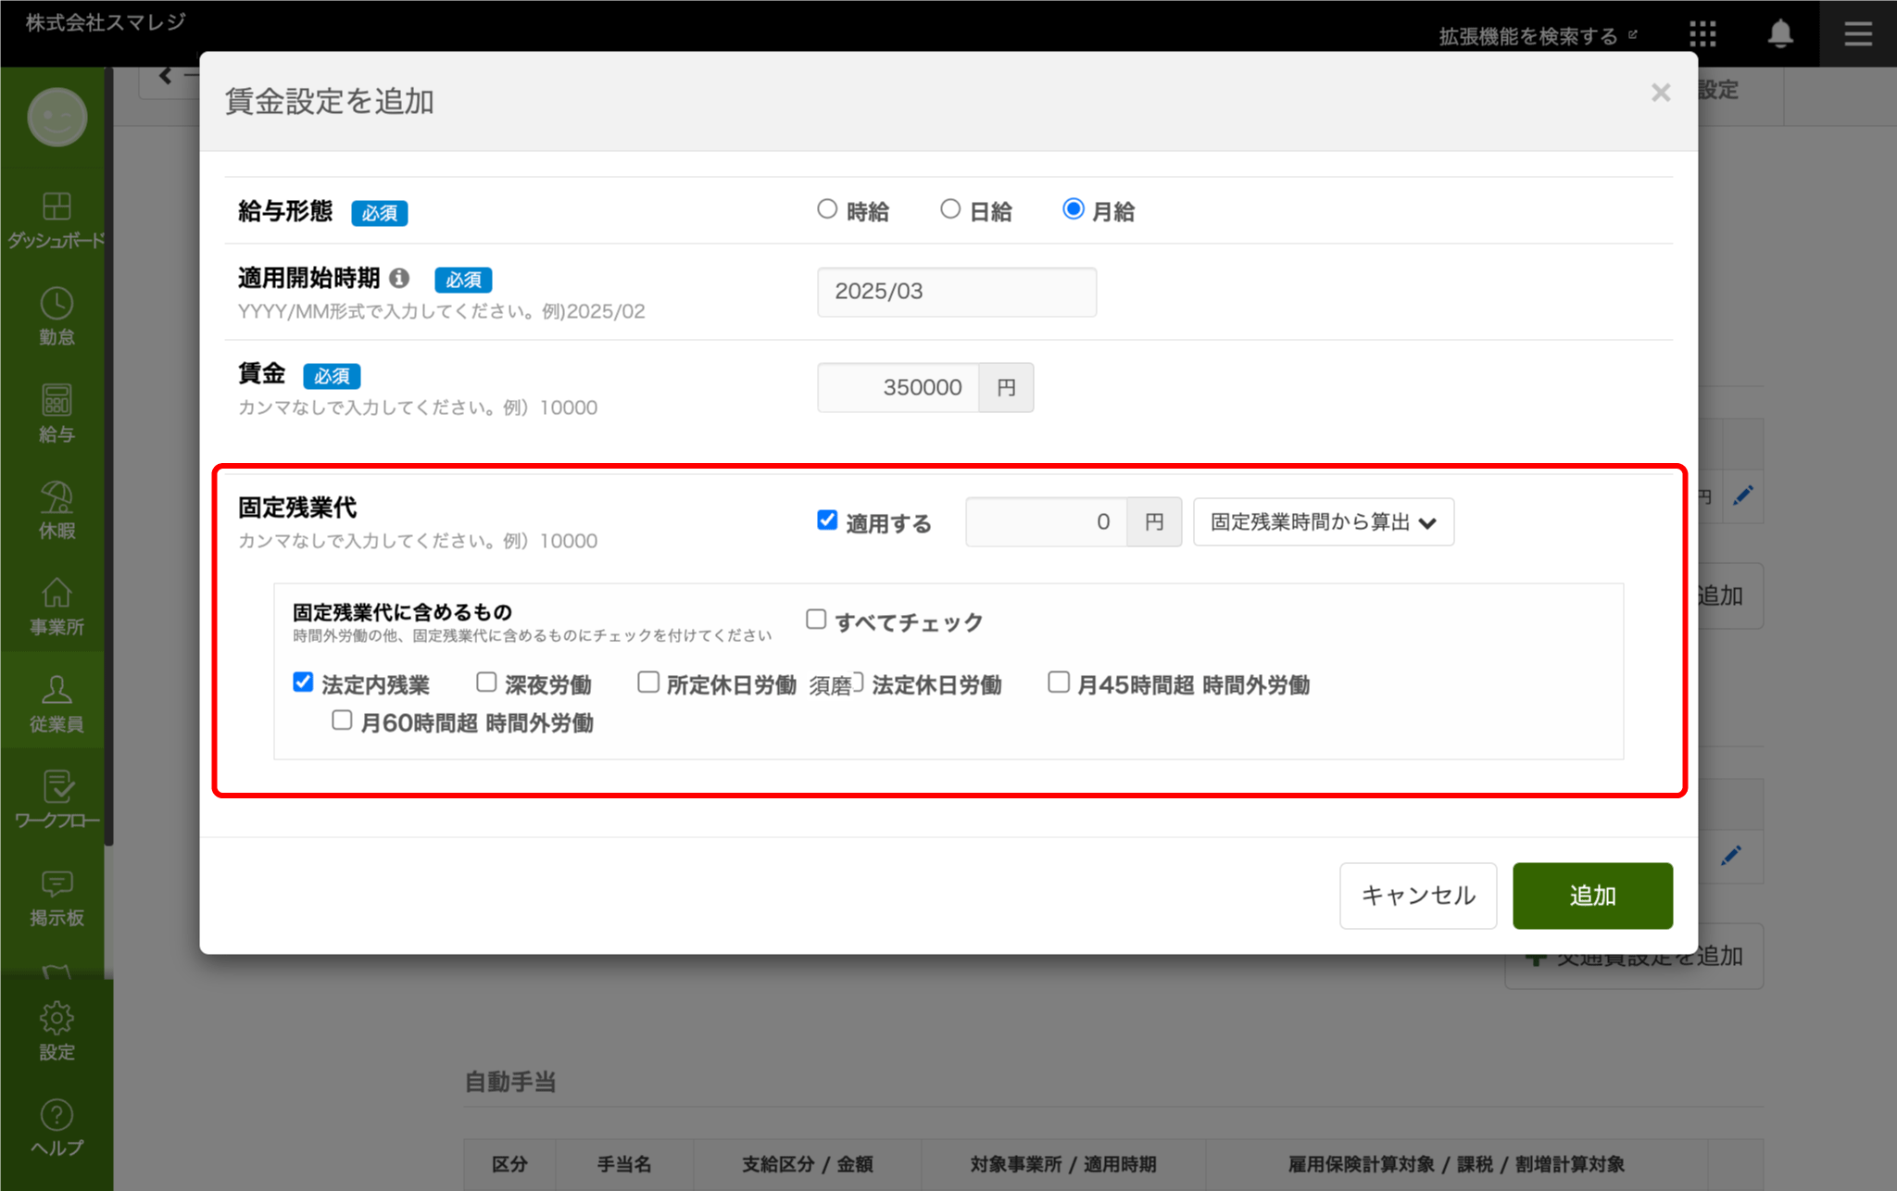
Task: Open the hamburger menu at top right
Action: tap(1857, 34)
